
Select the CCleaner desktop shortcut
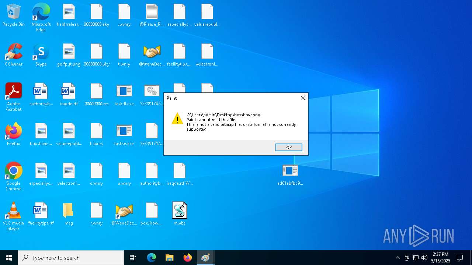click(14, 55)
